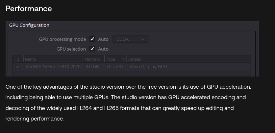
Task: Toggle the GPU processing mode Auto checkbox
Action: click(92, 39)
